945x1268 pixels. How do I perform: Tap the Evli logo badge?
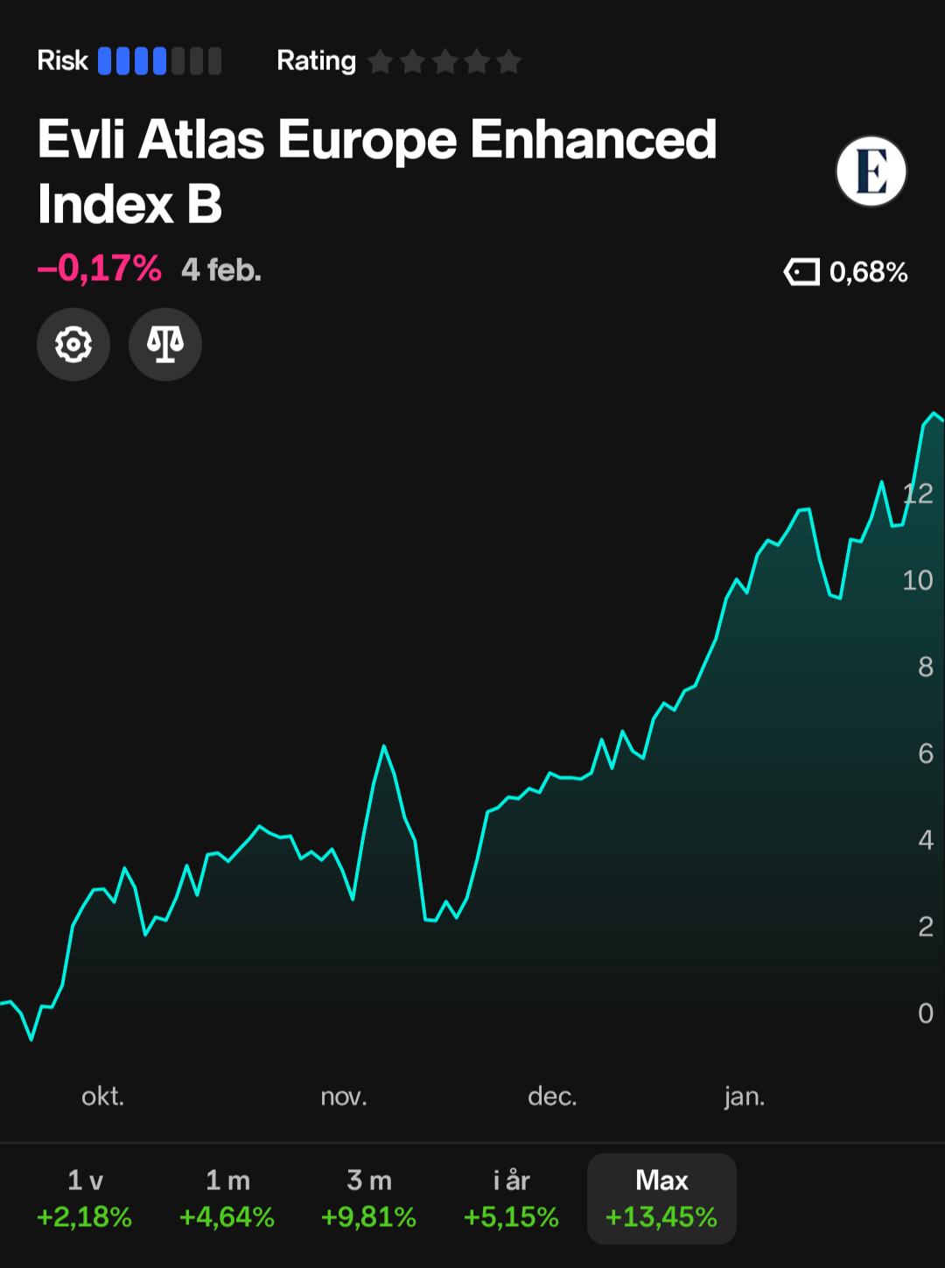click(871, 172)
